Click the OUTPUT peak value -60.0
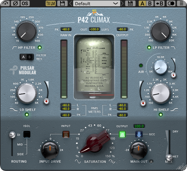The height and width of the screenshot is (171, 187). coord(122,29)
